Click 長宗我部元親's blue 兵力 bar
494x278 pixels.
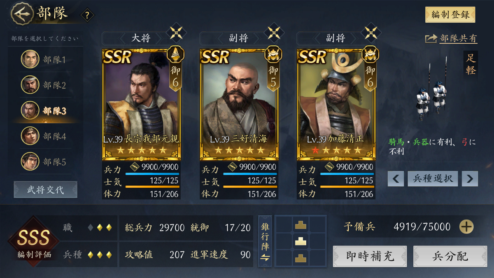click(x=152, y=174)
